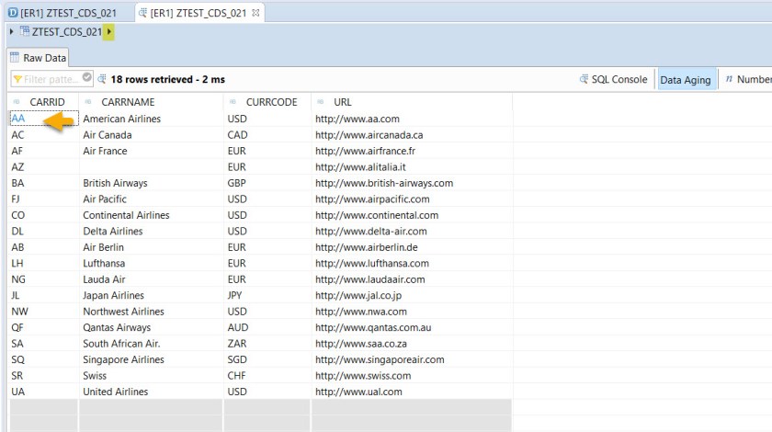Select http://www.delta-air.com cell
This screenshot has width=772, height=432.
click(x=412, y=231)
